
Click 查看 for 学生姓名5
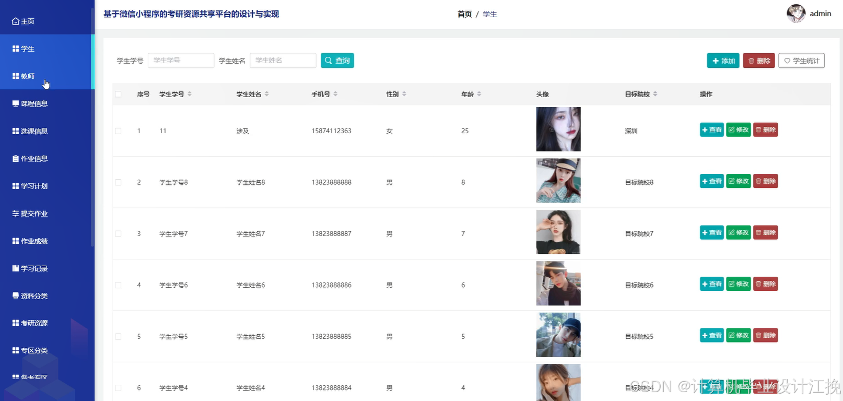(x=712, y=335)
